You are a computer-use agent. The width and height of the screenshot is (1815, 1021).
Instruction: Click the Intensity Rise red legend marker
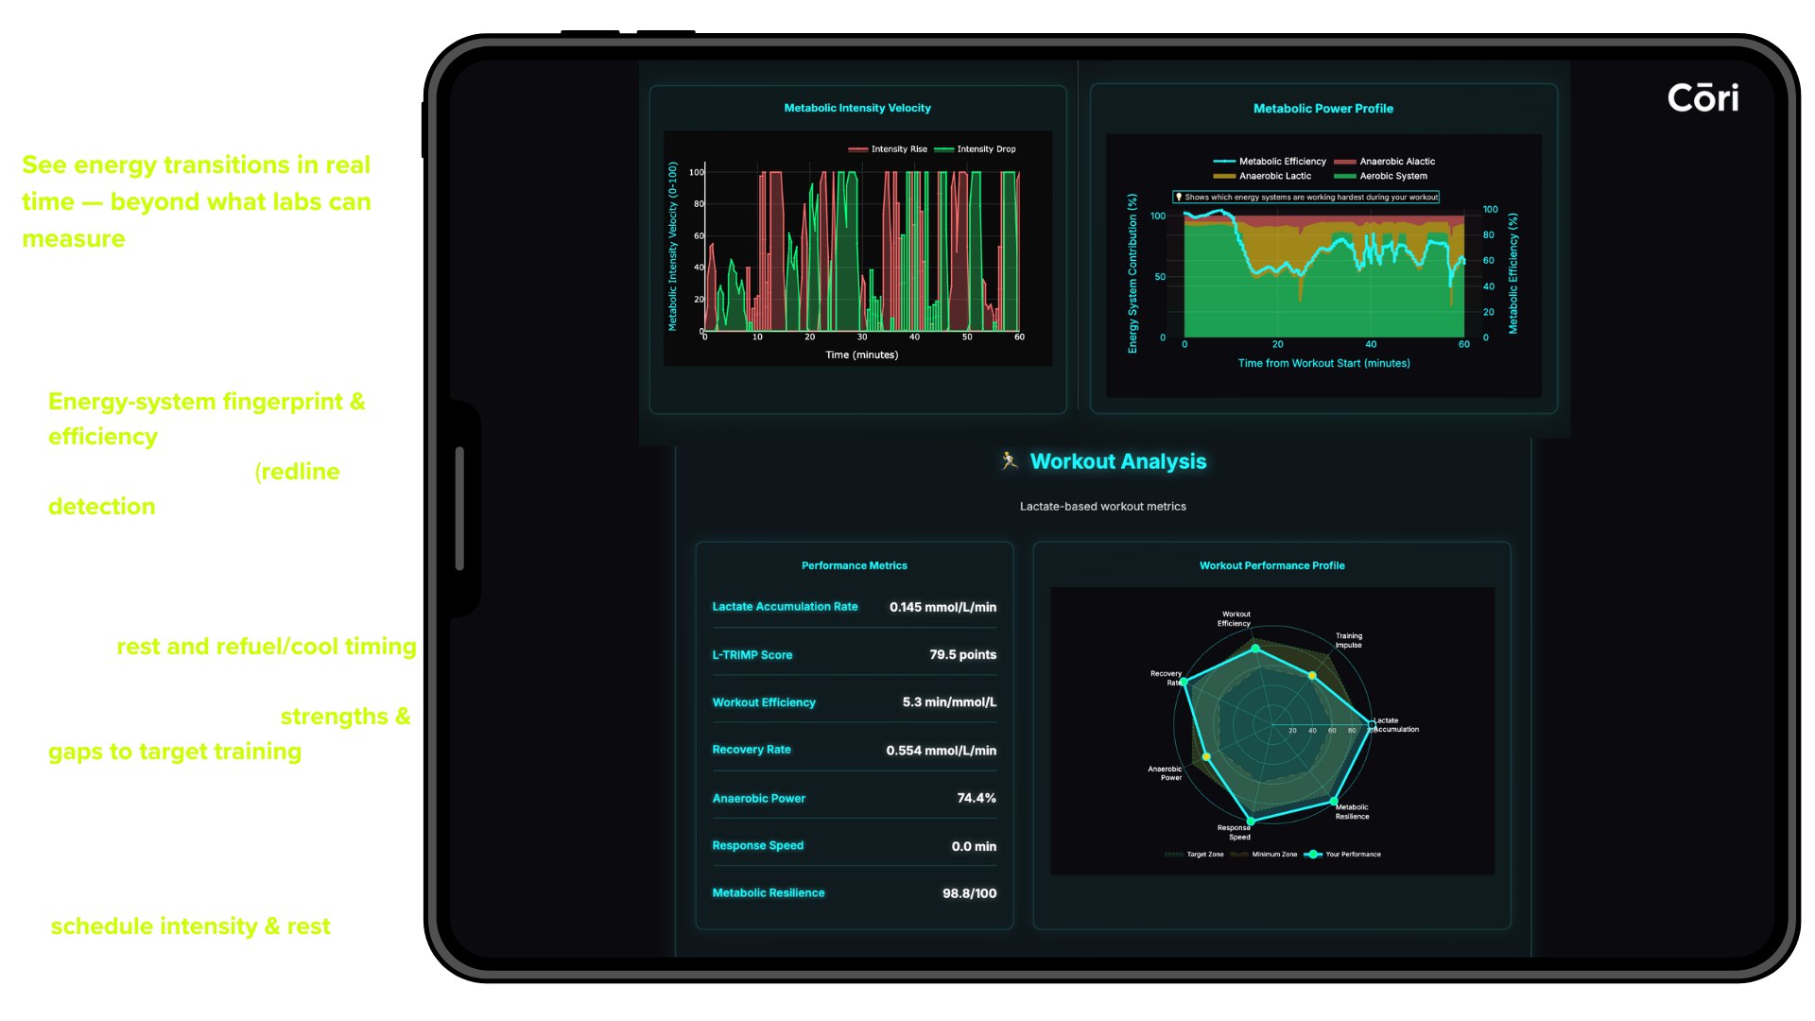858,149
